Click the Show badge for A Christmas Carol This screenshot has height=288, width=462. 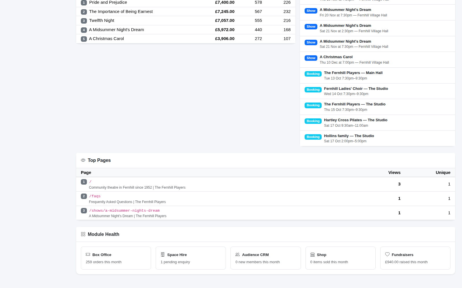(311, 58)
